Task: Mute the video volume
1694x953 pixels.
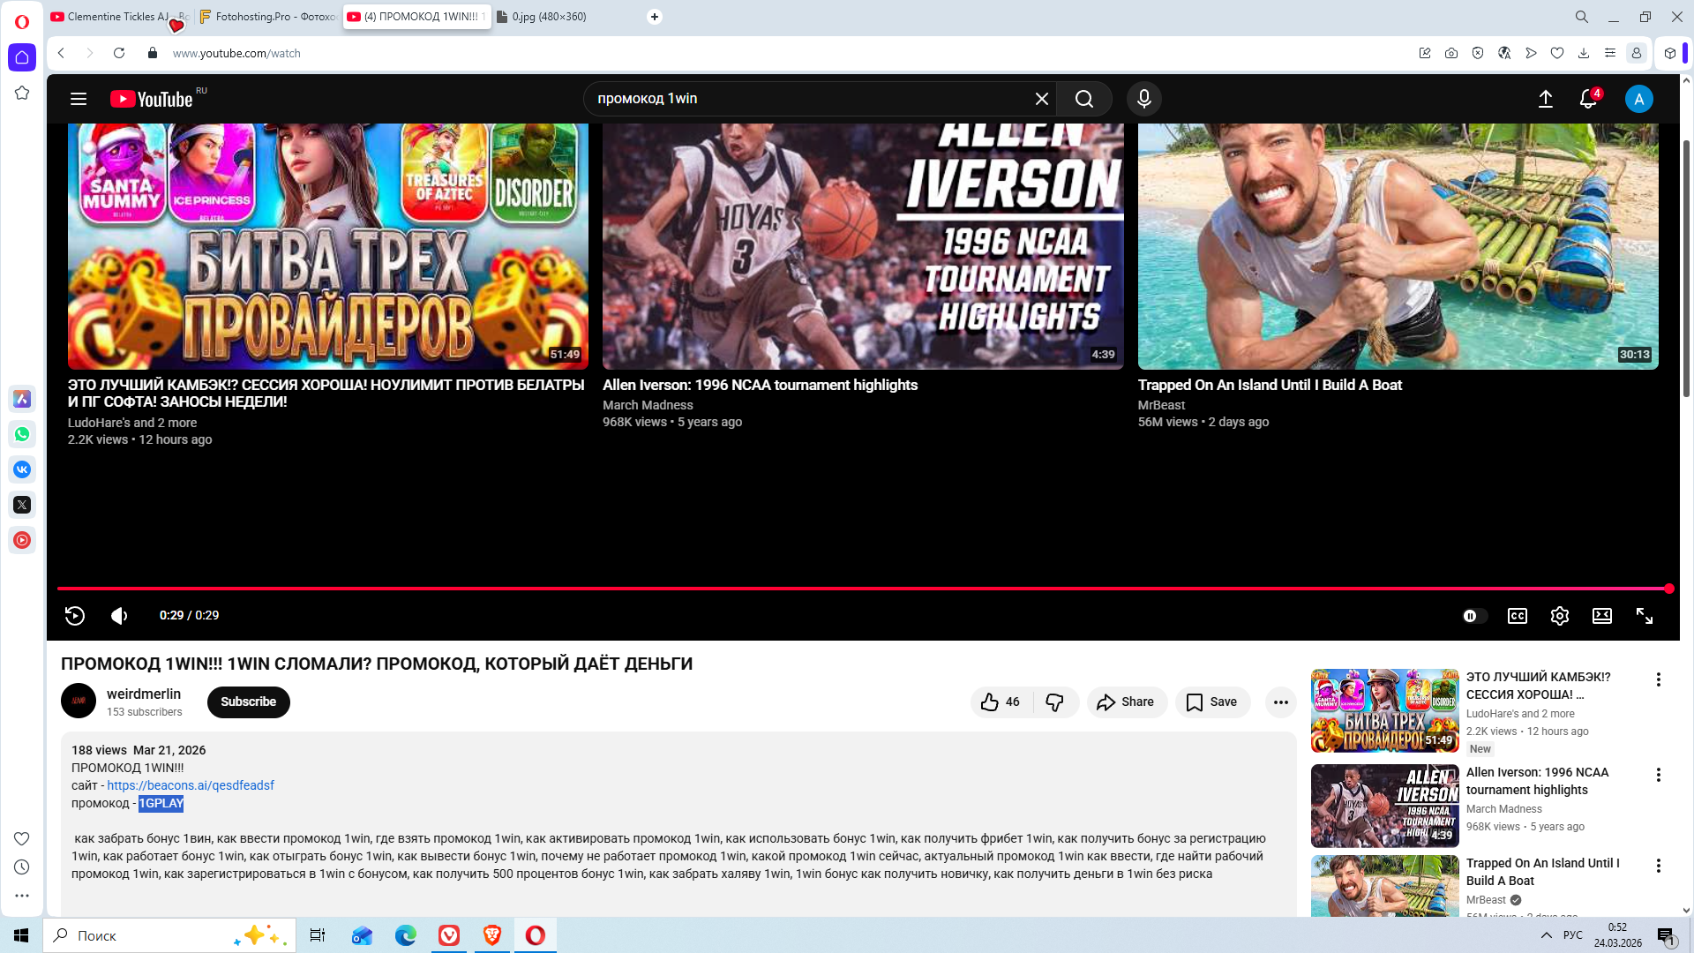Action: (119, 616)
